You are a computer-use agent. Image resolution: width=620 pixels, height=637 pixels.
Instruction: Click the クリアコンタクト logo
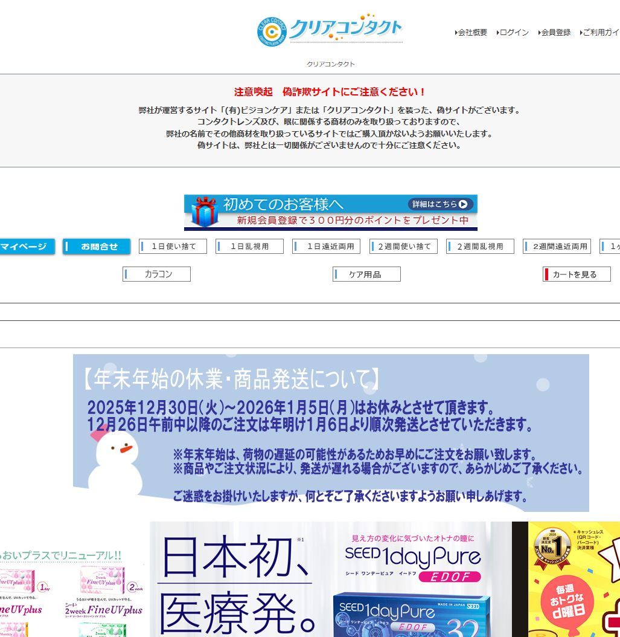point(330,30)
